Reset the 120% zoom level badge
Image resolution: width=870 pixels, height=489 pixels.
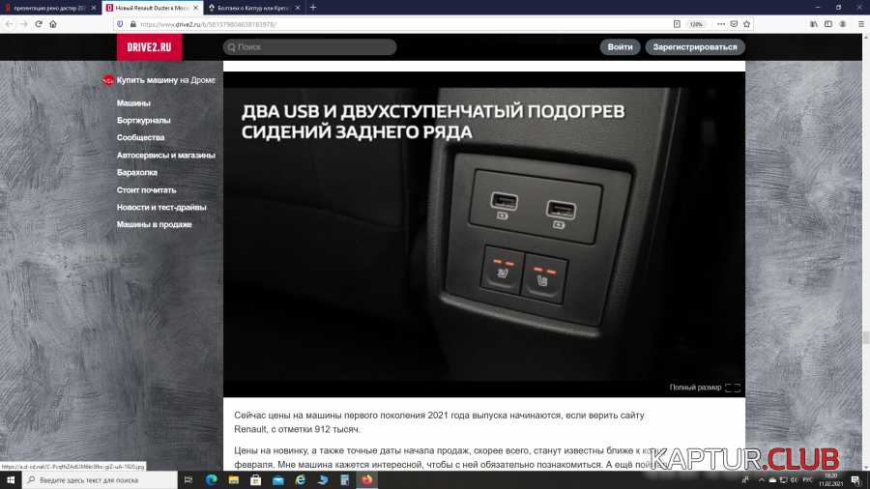pos(696,24)
